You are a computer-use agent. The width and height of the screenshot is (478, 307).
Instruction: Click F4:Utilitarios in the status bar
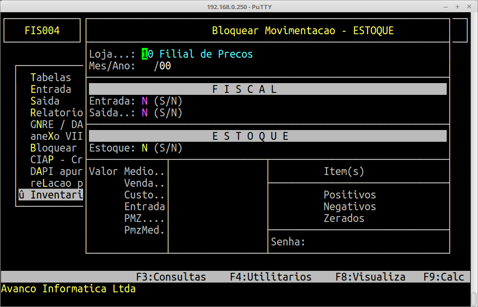(271, 277)
